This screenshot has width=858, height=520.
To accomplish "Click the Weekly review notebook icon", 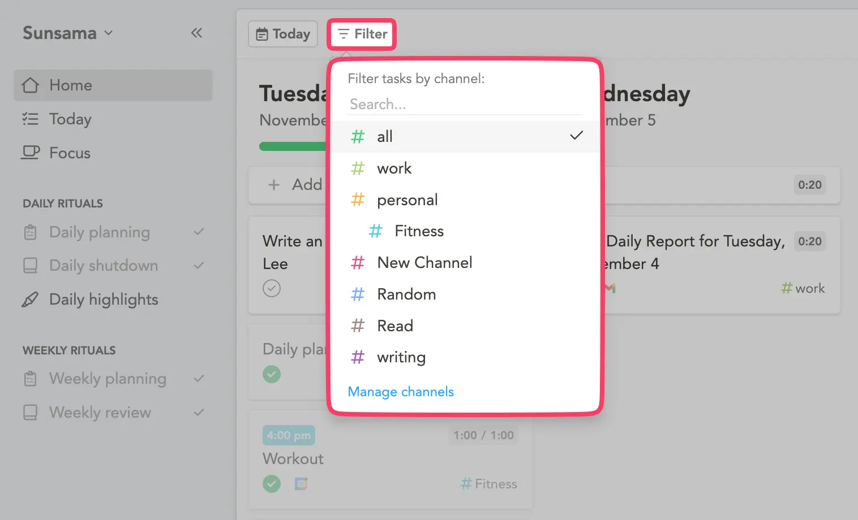I will click(30, 413).
